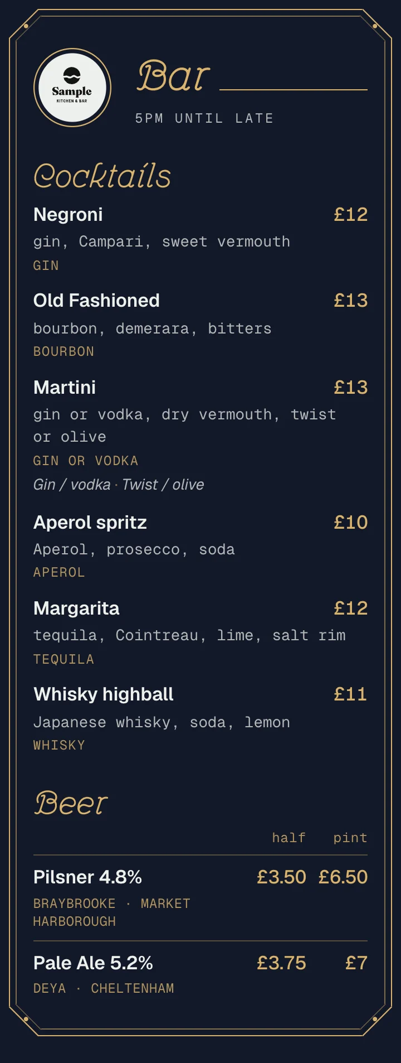The image size is (401, 1063).
Task: Select the Bar heading title
Action: pos(174,76)
